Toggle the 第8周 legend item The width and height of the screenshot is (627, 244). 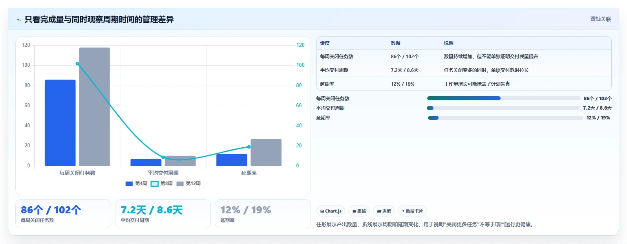pos(162,183)
